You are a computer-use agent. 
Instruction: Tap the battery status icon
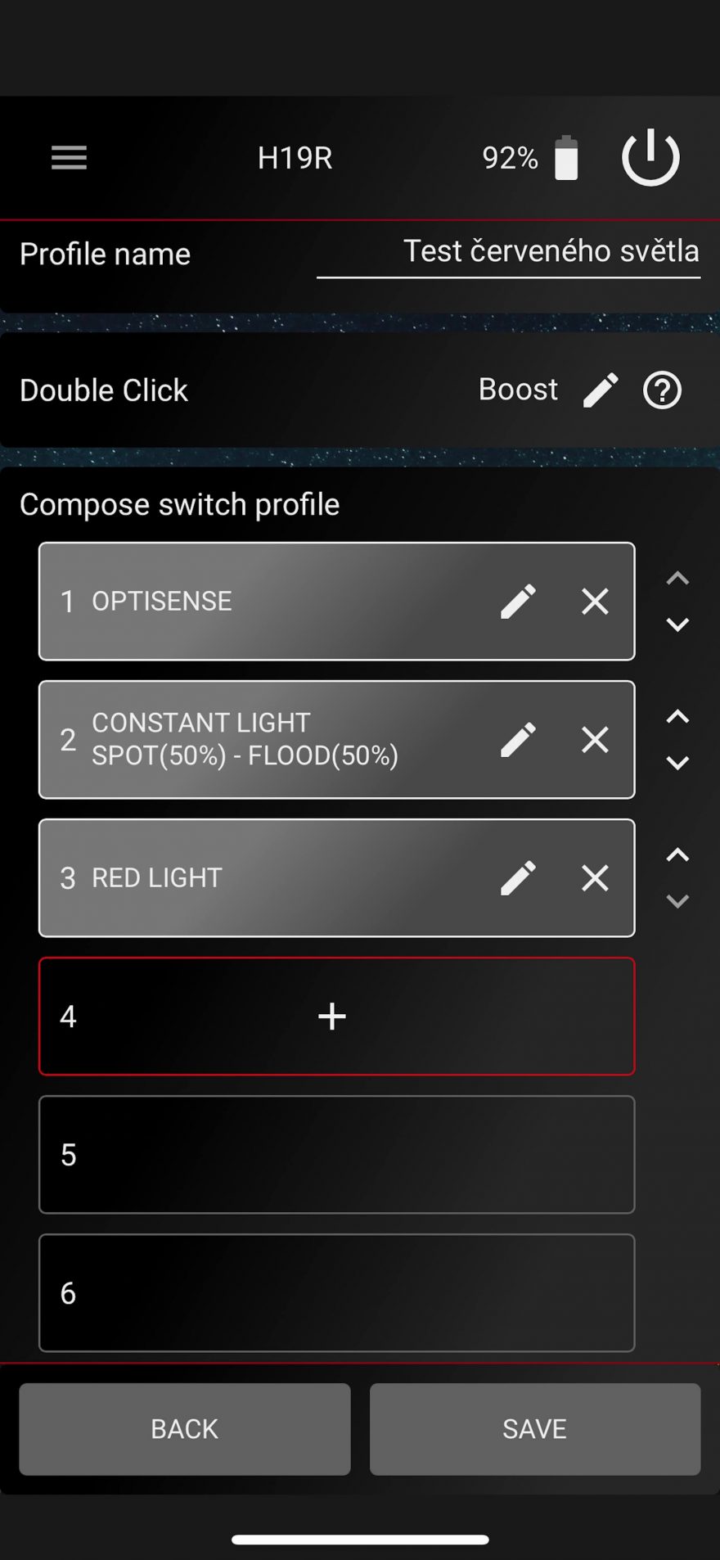566,157
